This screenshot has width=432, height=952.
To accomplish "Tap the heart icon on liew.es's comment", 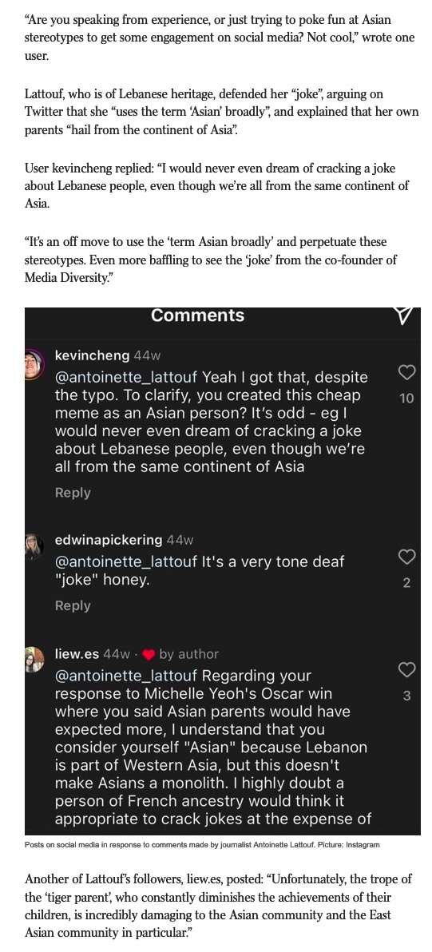I will (406, 669).
